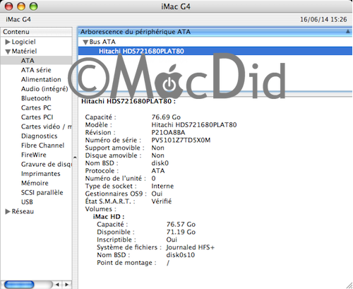The width and height of the screenshot is (353, 289).
Task: Click the Contenu column header
Action: [36, 32]
